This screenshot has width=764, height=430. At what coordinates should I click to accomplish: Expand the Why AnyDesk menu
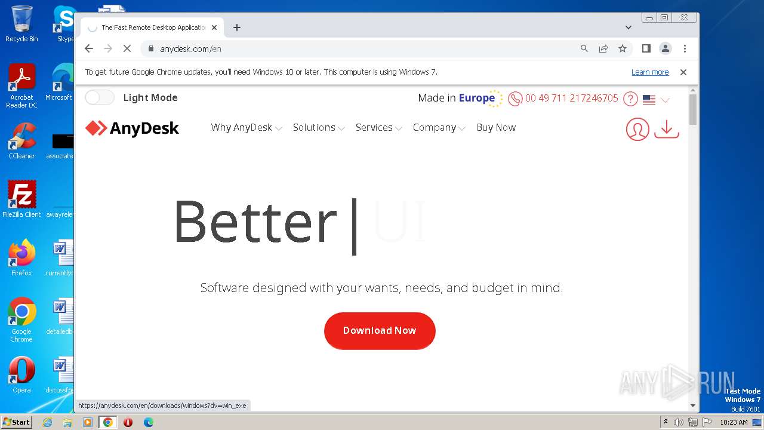click(247, 128)
